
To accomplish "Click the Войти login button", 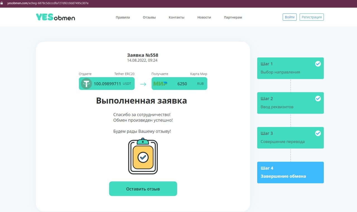I will (290, 17).
